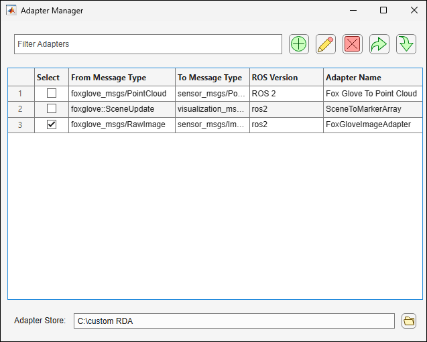Image resolution: width=427 pixels, height=342 pixels.
Task: Click the ROS 2 version cell
Action: (x=286, y=94)
